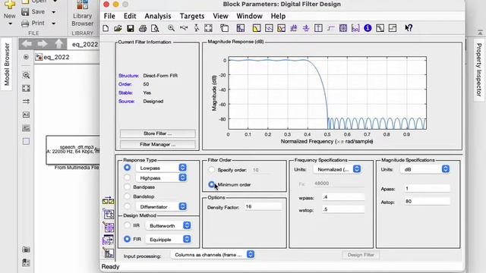Activate the zoom in magnifier tool

tap(171, 28)
